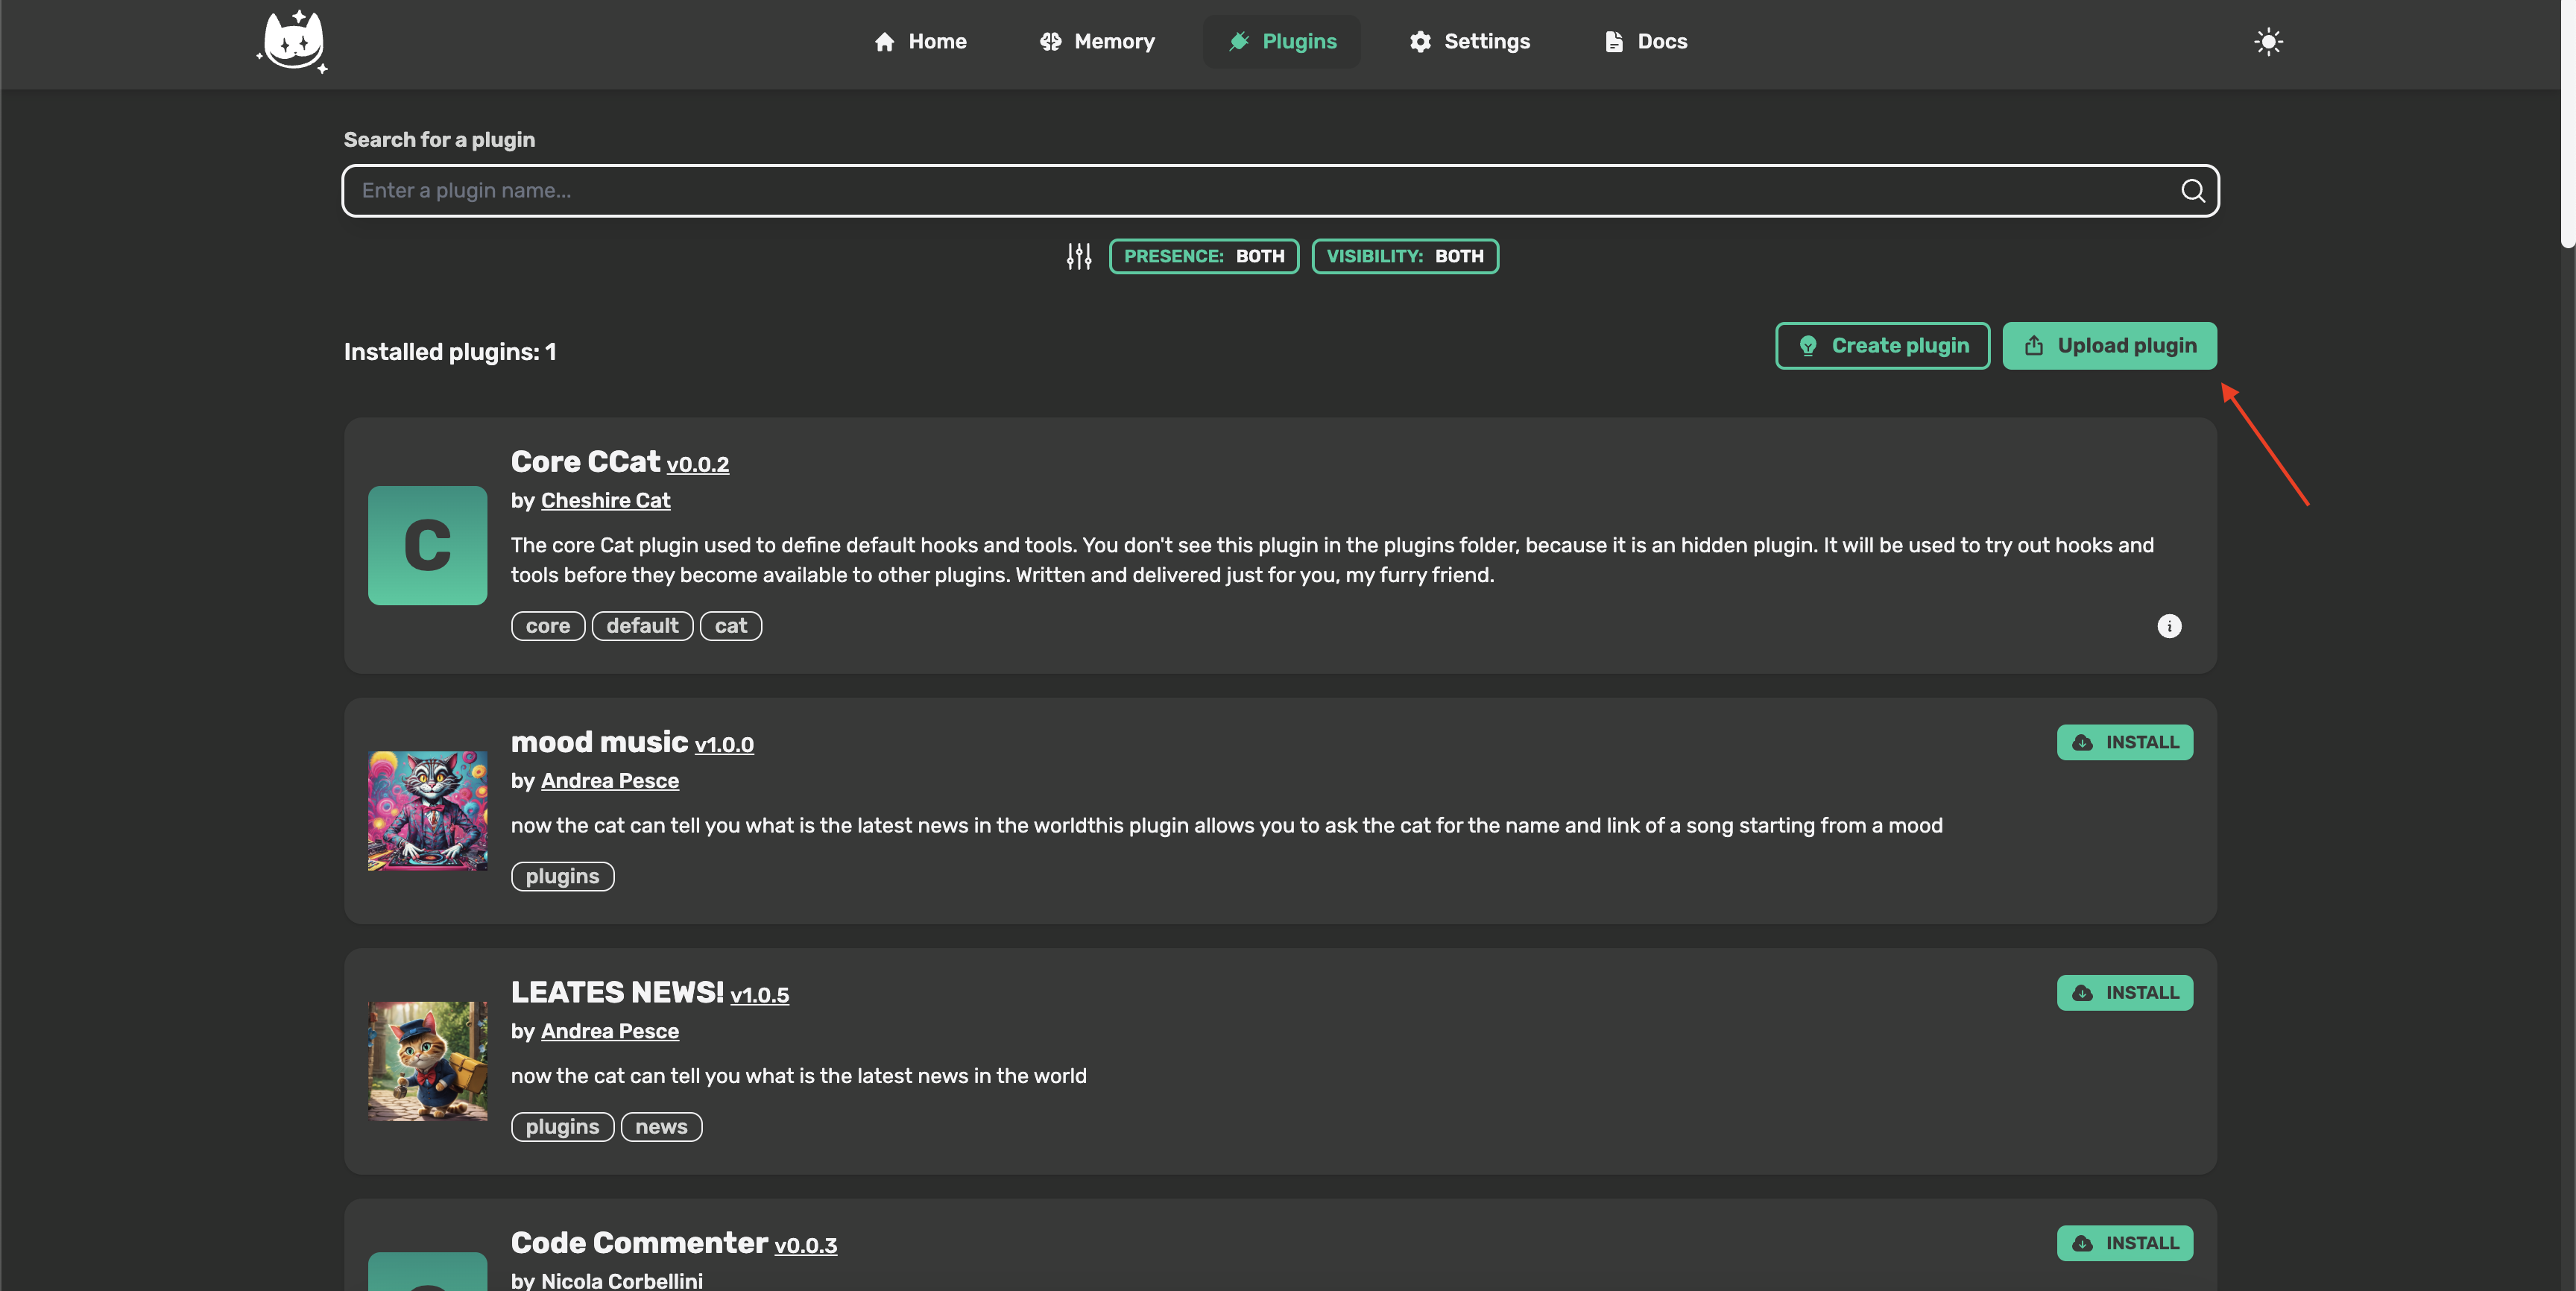Click the Cheshire Cat logo
Viewport: 2576px width, 1291px height.
[292, 42]
